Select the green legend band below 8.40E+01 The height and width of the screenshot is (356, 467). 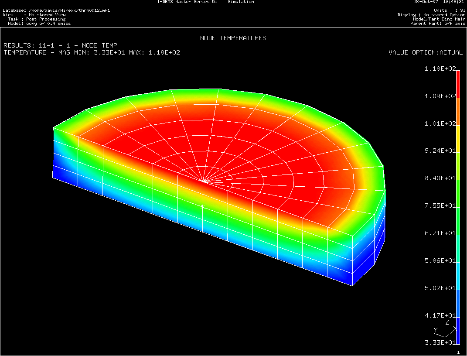458,193
